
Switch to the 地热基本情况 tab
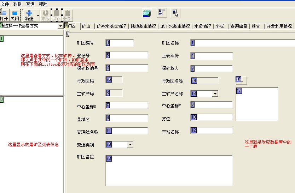(x=143, y=26)
